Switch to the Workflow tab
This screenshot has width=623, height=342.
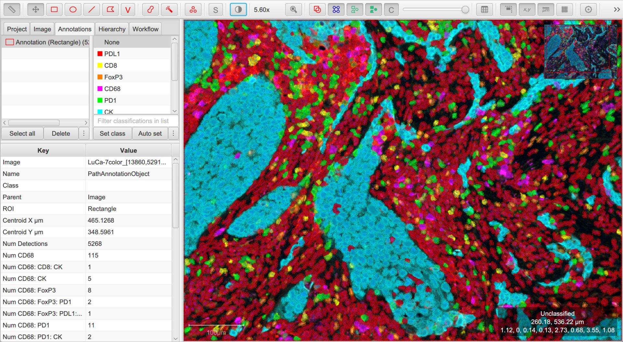click(x=145, y=29)
